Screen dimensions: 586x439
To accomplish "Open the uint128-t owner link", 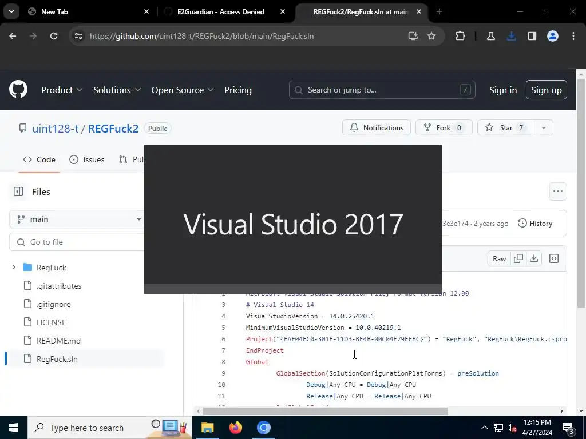I will tap(56, 129).
